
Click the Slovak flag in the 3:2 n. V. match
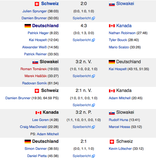coord(35,62)
